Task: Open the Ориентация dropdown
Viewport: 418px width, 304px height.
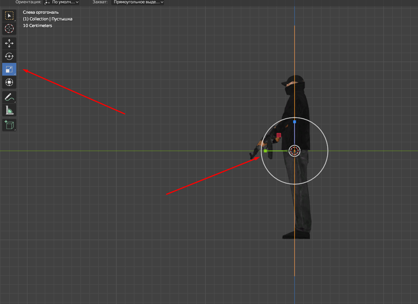Action: 62,2
